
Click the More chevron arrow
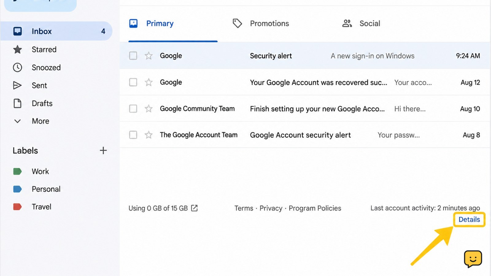(17, 121)
